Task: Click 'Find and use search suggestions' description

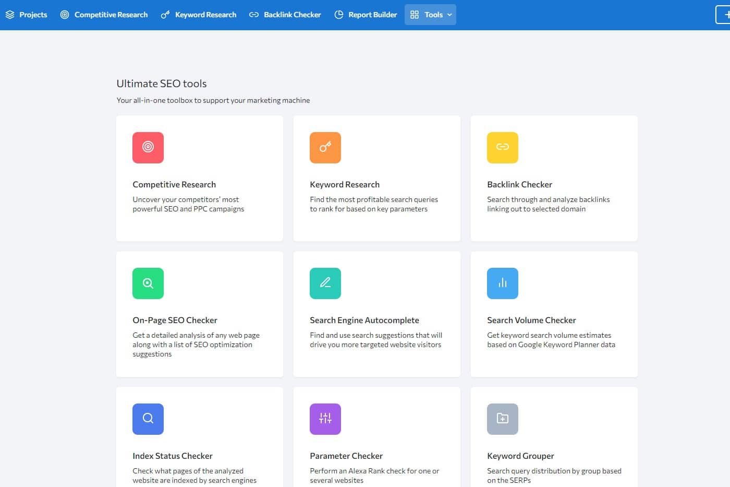Action: (x=376, y=340)
